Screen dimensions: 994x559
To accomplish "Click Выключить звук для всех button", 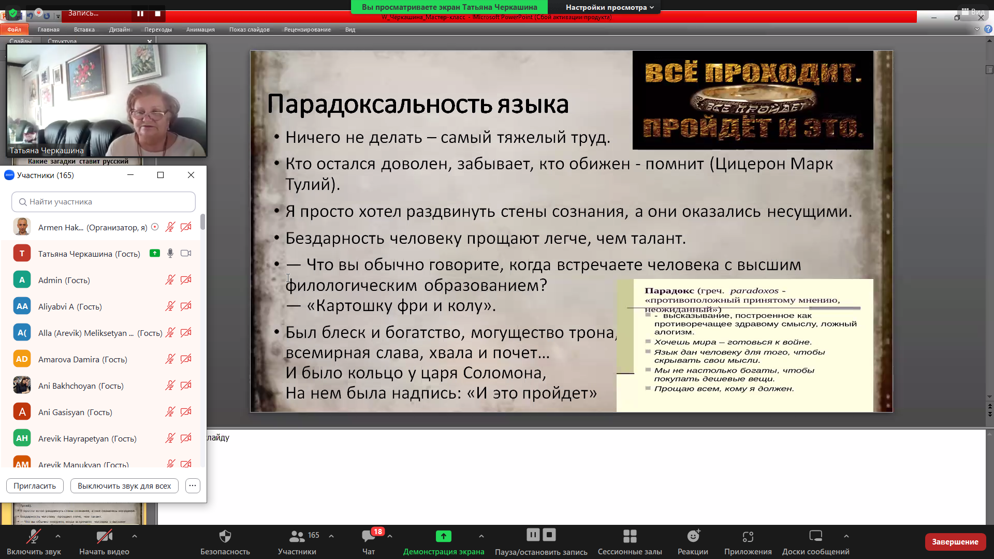I will coord(124,486).
